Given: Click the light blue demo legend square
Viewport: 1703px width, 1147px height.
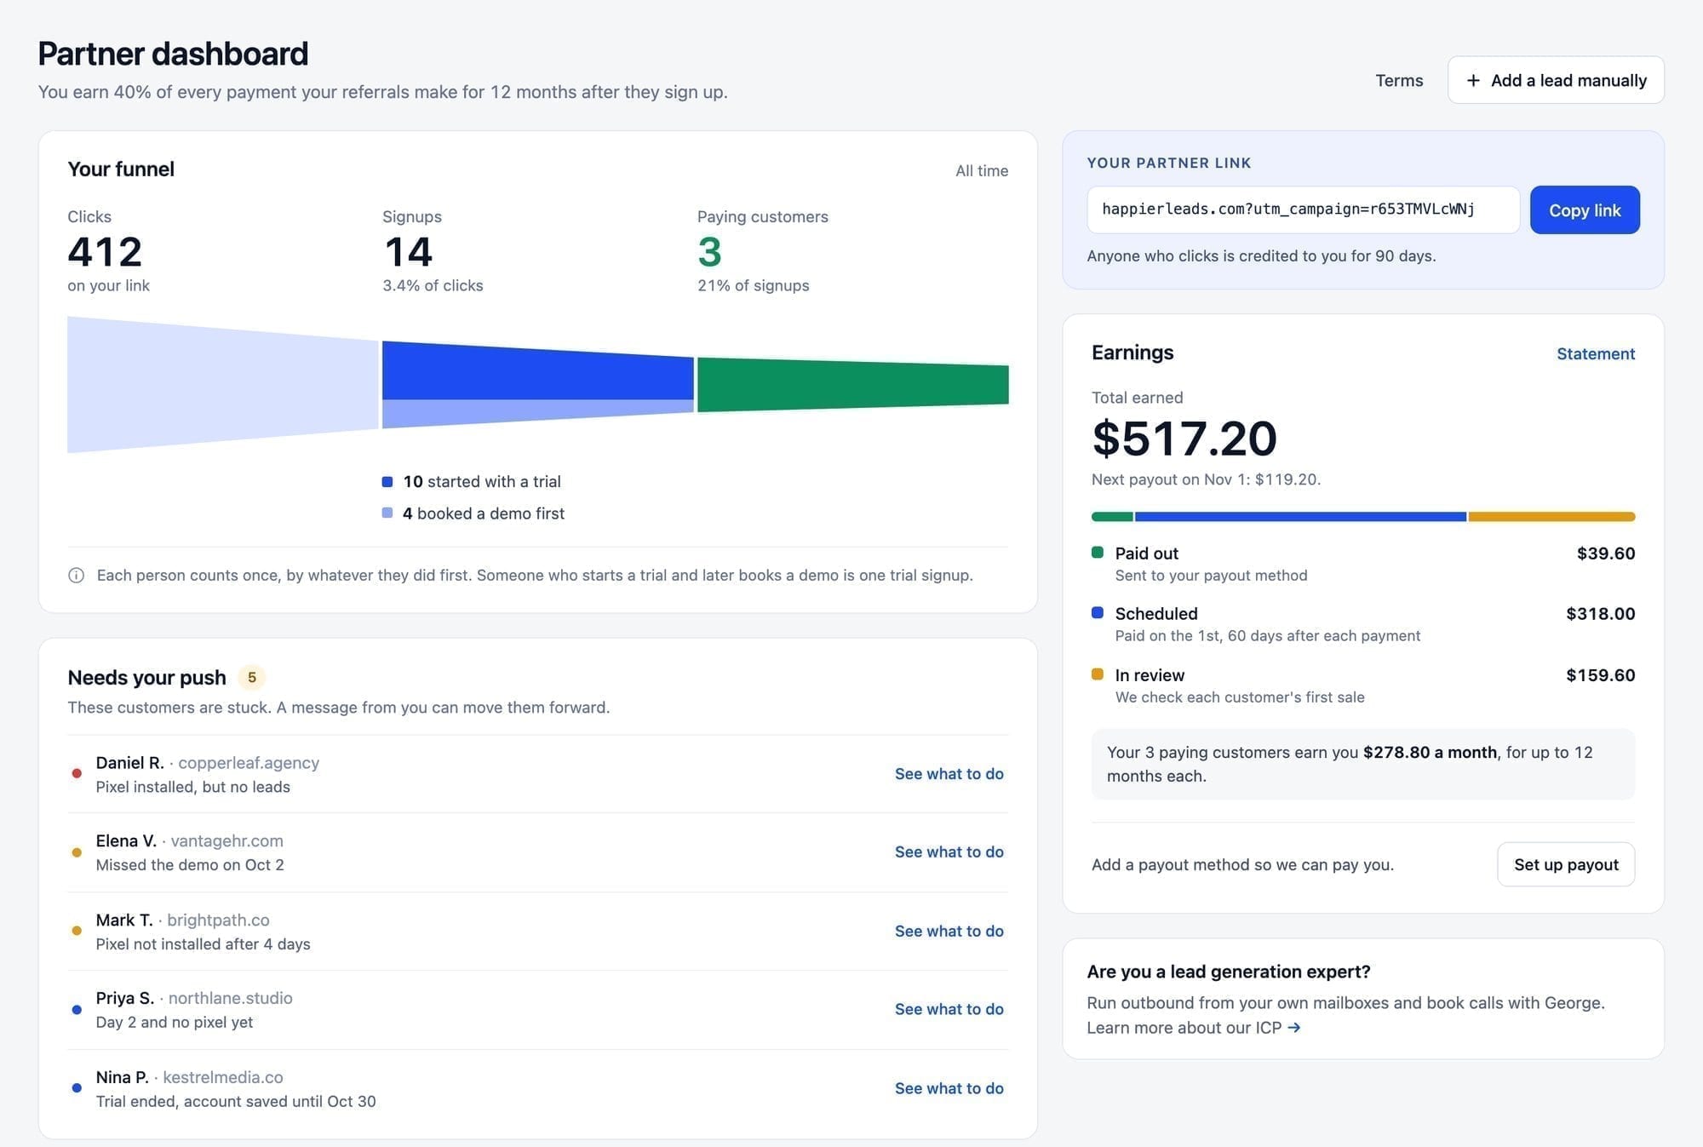Looking at the screenshot, I should [x=387, y=513].
